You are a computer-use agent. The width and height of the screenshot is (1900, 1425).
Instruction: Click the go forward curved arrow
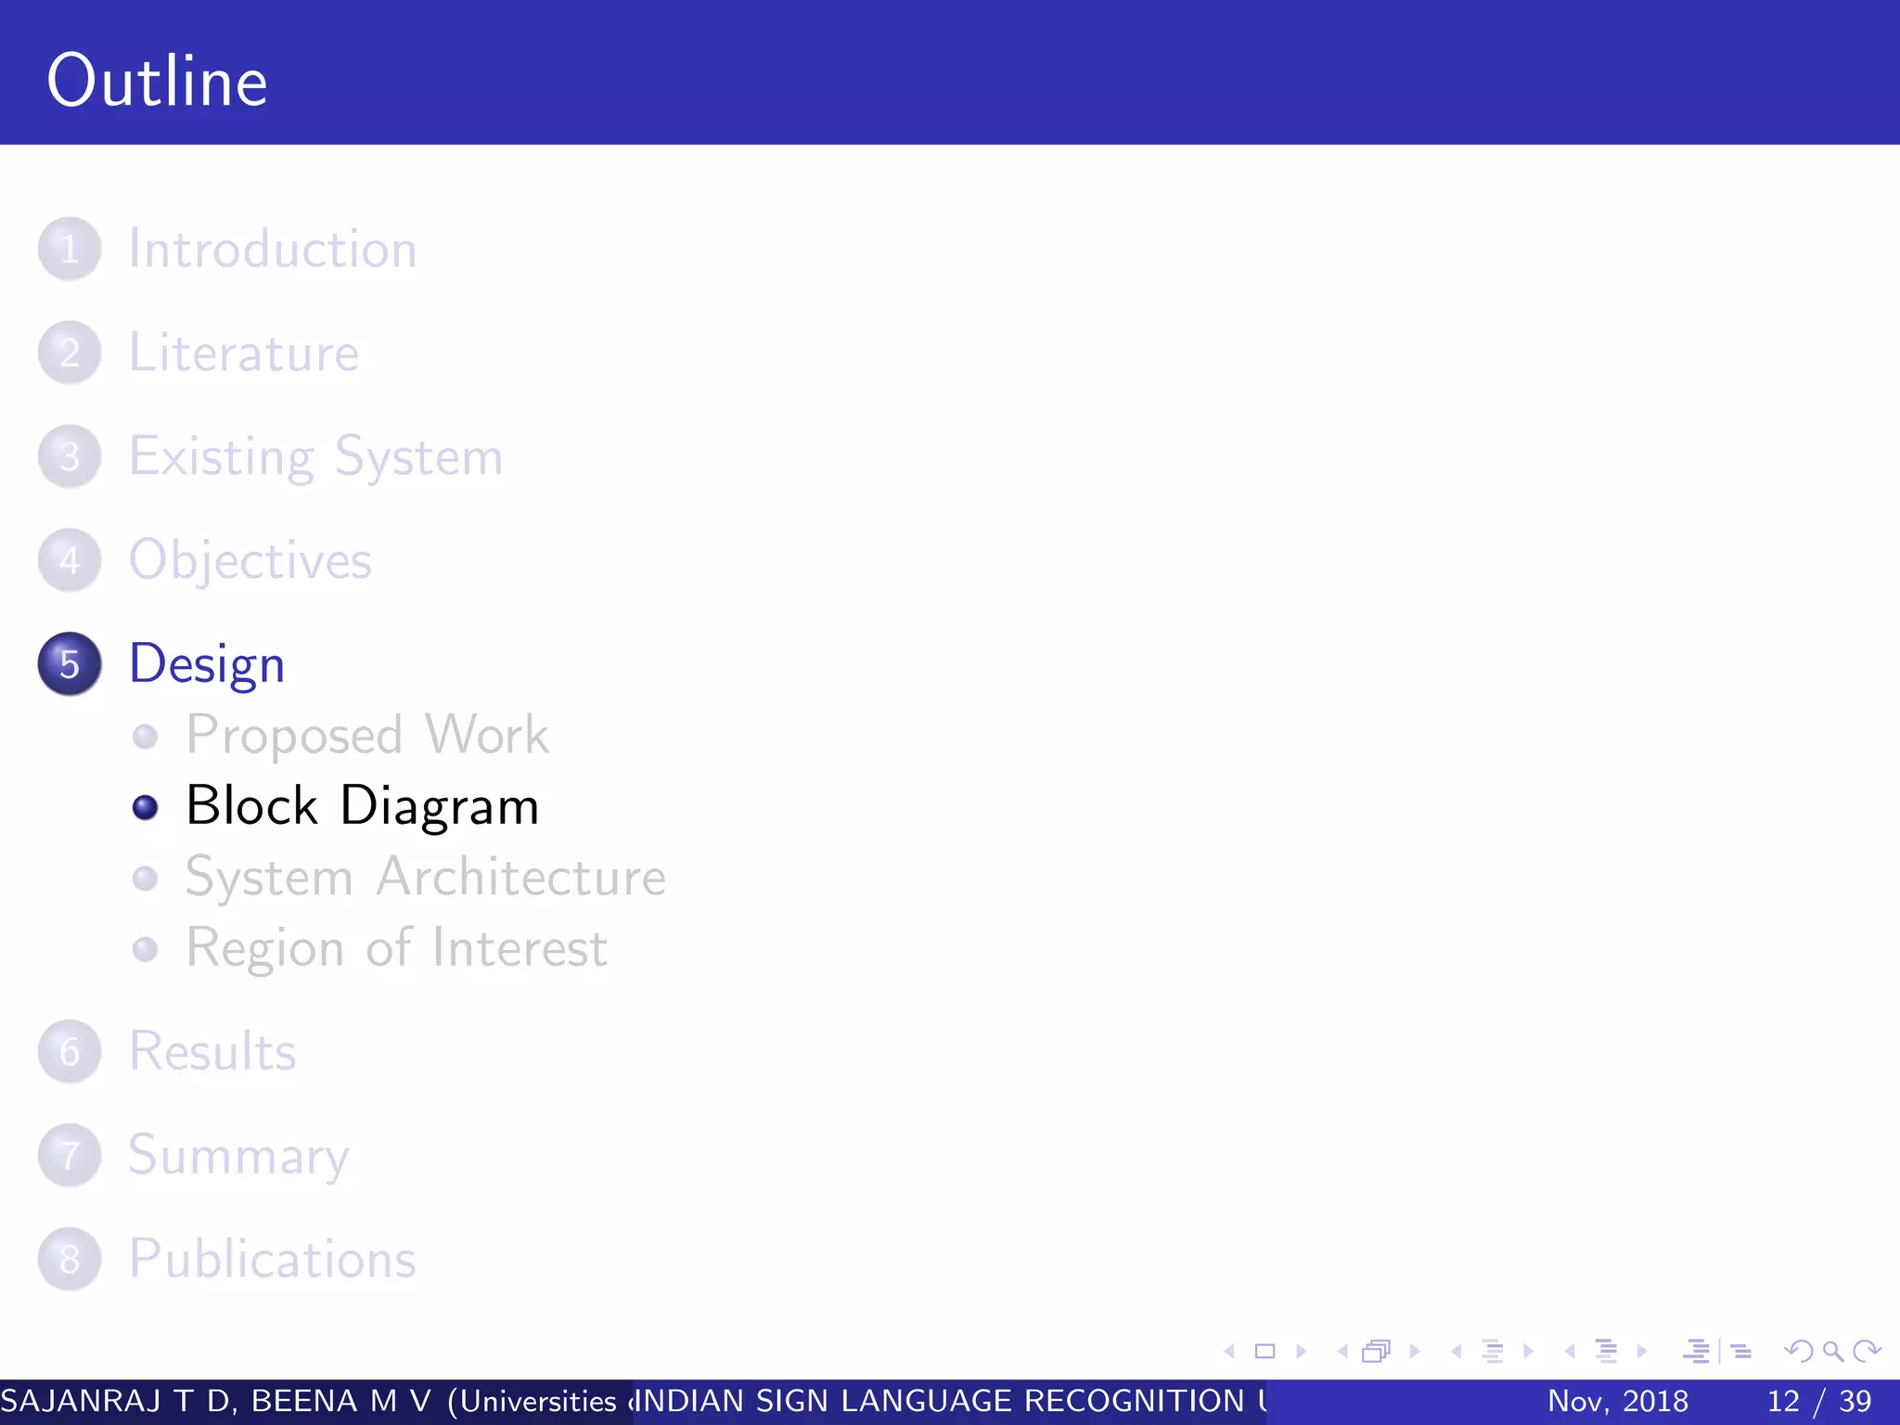tap(1867, 1352)
